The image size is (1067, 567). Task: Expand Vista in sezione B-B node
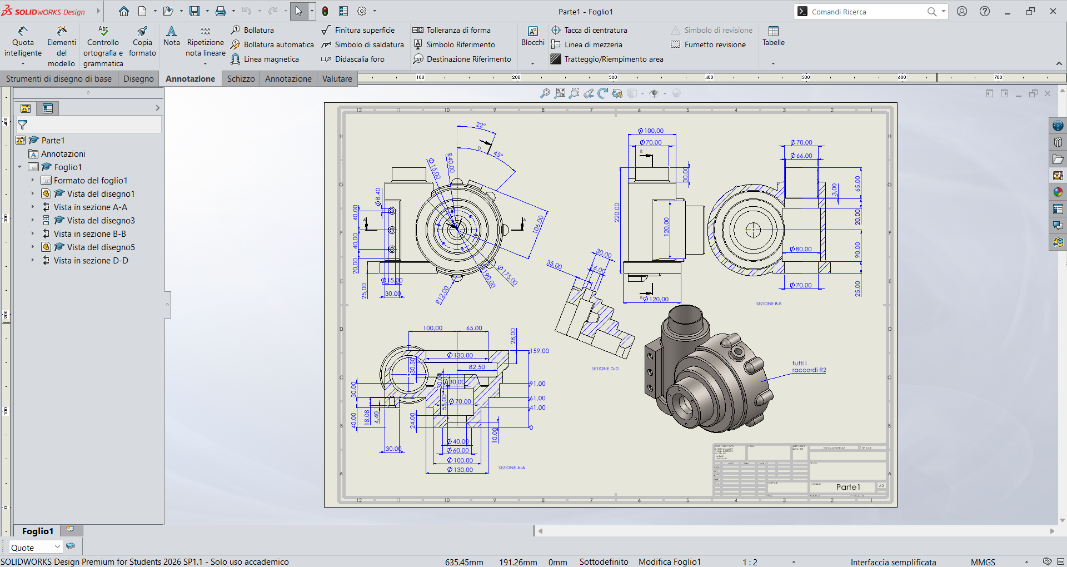click(x=32, y=233)
